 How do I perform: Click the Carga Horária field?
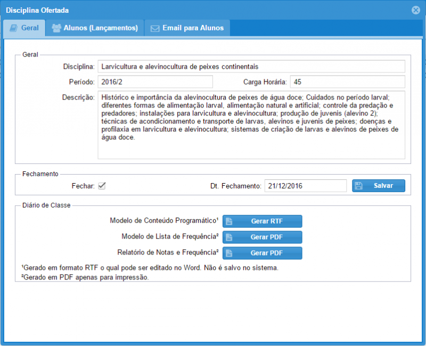pos(347,82)
